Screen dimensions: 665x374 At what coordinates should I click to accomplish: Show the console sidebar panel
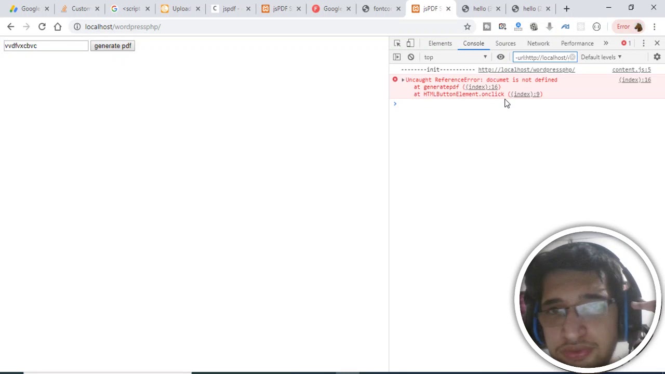tap(397, 57)
